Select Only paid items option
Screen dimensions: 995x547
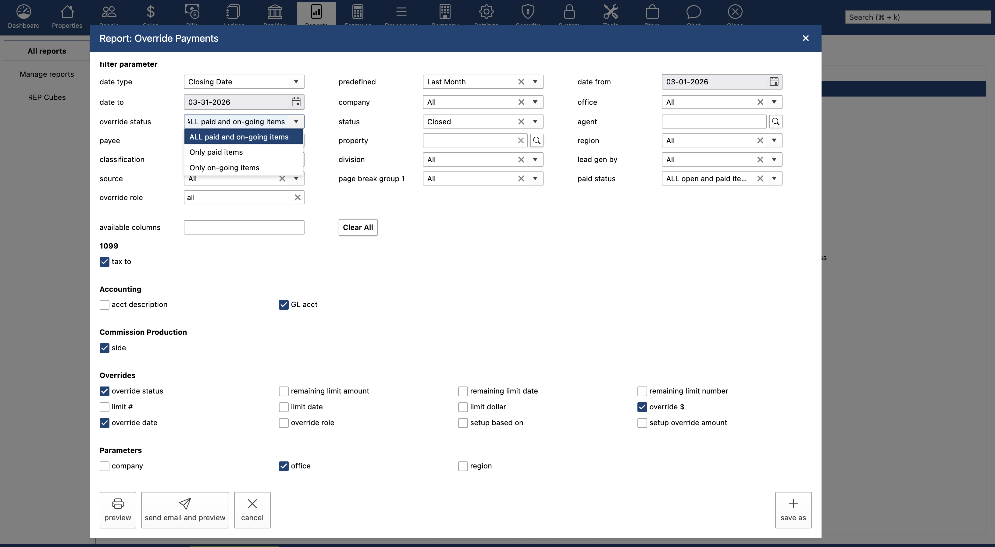coord(216,152)
